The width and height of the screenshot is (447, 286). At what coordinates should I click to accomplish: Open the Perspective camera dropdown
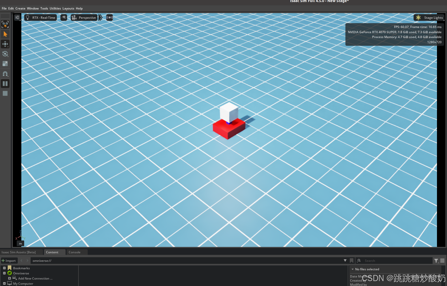(x=84, y=17)
